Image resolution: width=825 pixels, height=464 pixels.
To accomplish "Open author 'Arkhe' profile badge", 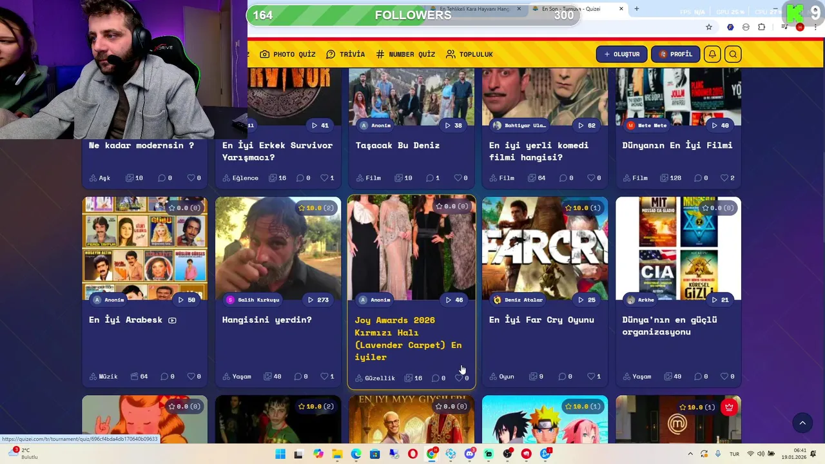I will pos(641,300).
